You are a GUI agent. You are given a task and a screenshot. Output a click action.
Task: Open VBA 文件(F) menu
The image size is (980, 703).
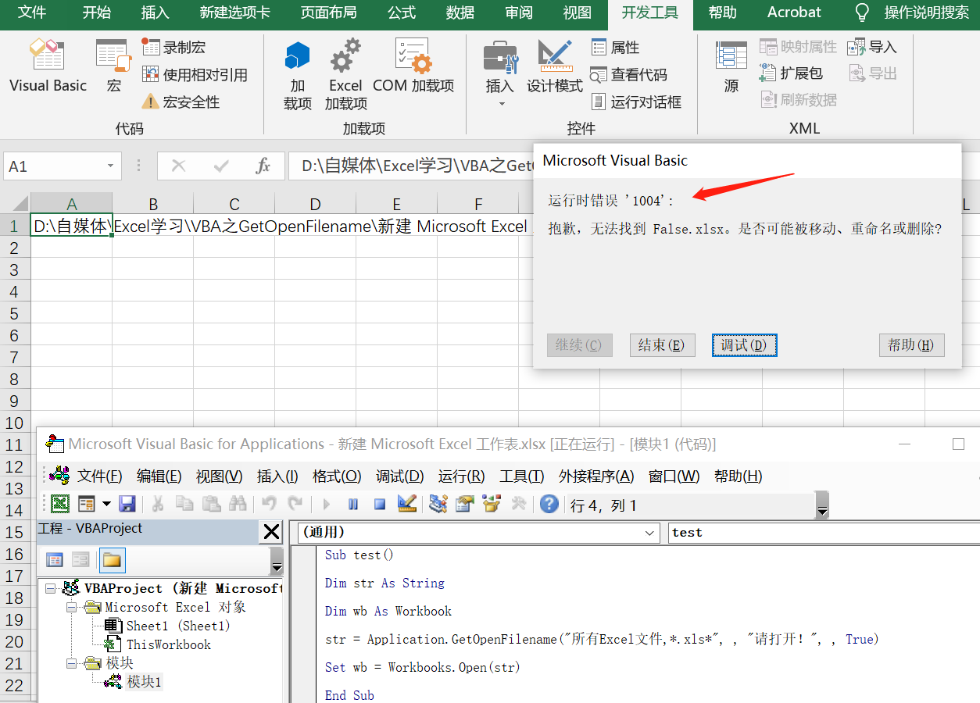click(99, 476)
